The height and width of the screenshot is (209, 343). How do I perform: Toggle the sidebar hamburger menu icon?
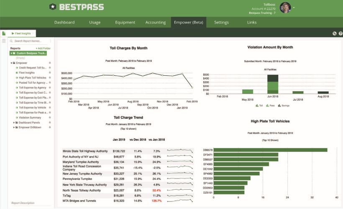coord(4,41)
